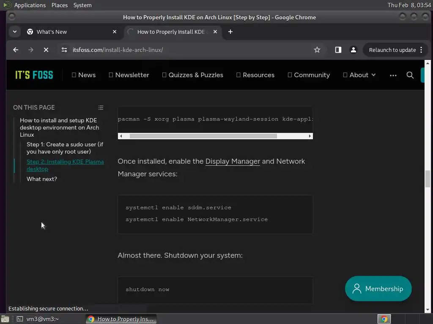Open the Applications menu
The width and height of the screenshot is (433, 324).
[x=30, y=5]
